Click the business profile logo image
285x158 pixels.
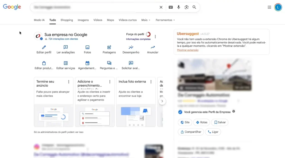tap(38, 36)
